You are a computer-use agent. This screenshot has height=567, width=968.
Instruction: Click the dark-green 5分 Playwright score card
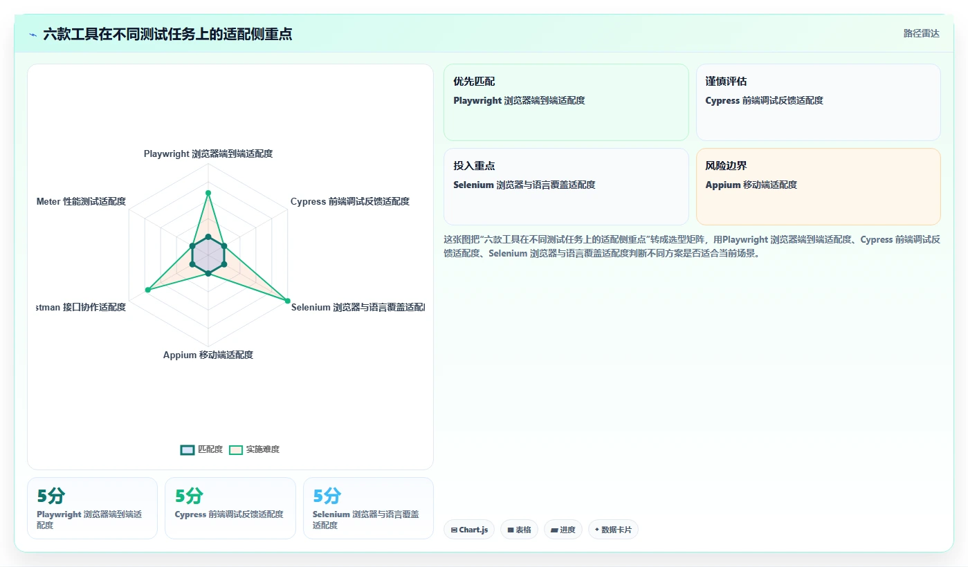92,508
